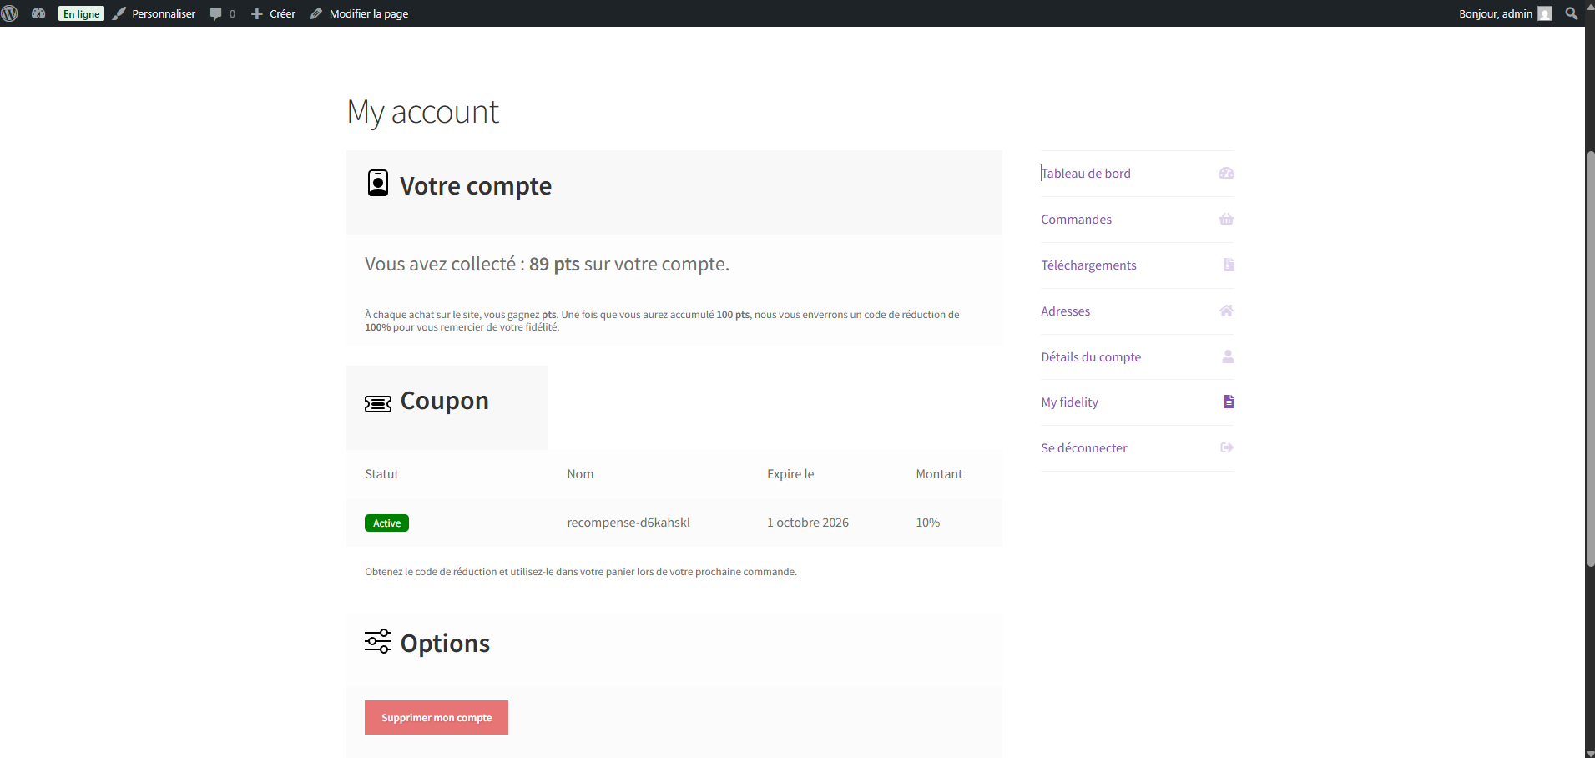The image size is (1595, 758).
Task: Click the admin avatar image at top right
Action: click(x=1545, y=13)
